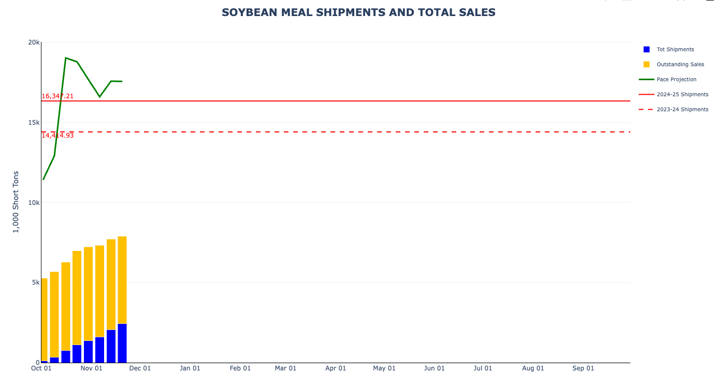Click the tallest yellow Outstanding Sales bar segment
The width and height of the screenshot is (722, 388).
[x=122, y=280]
